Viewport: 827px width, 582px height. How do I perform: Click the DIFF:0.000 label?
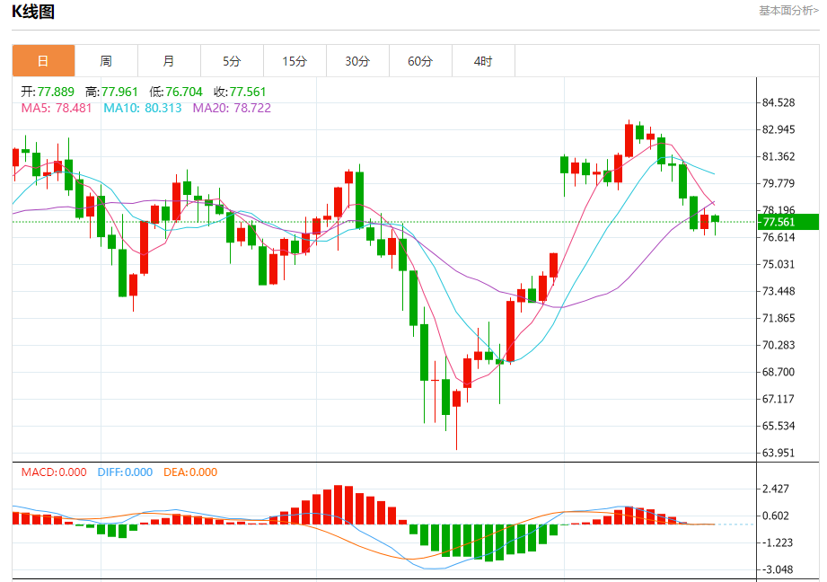pyautogui.click(x=125, y=472)
